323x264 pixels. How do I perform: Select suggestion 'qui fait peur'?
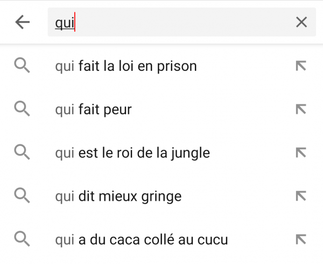point(161,109)
